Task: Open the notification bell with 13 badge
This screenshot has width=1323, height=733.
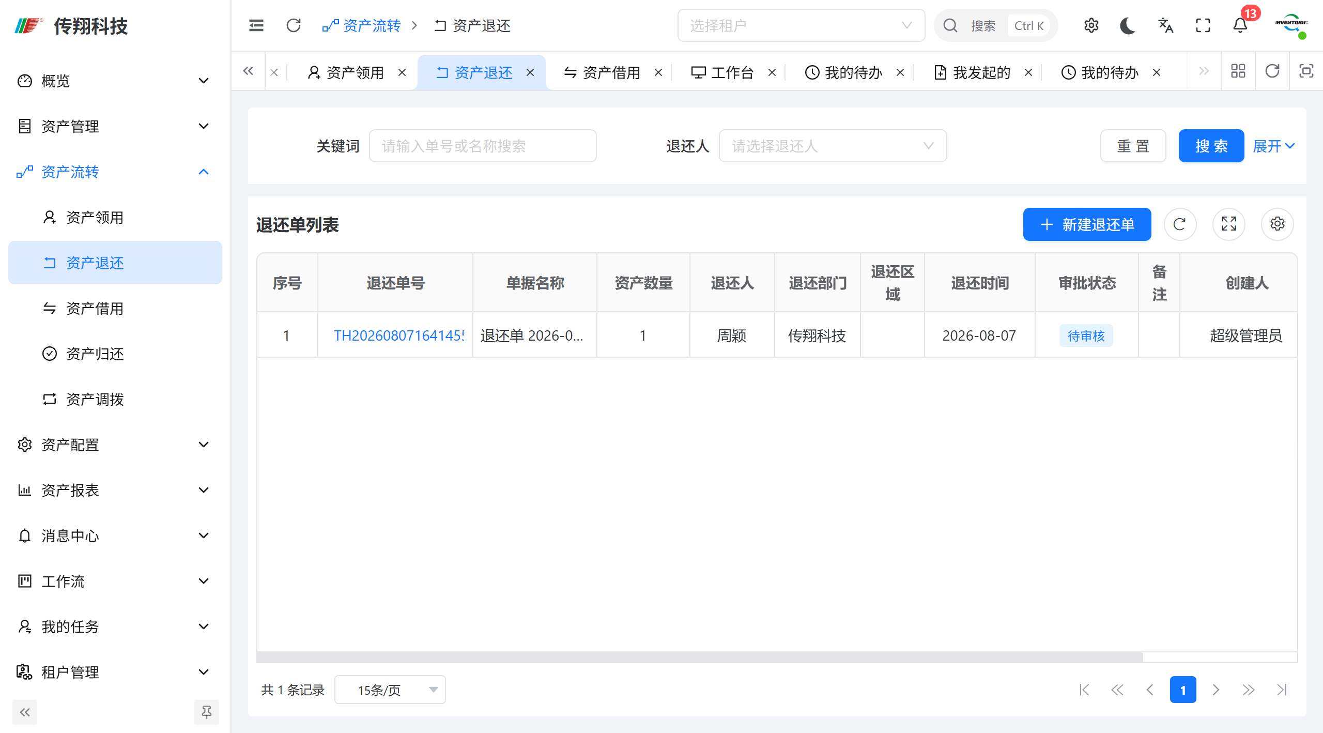Action: [1240, 25]
